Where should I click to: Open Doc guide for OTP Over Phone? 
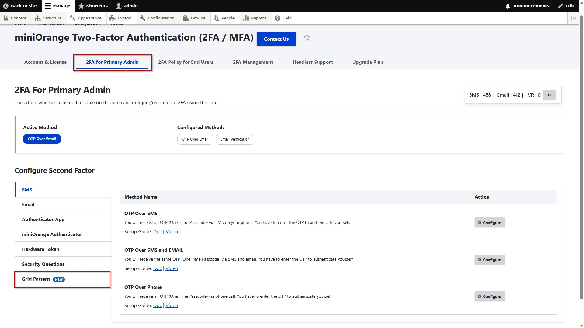[x=157, y=305]
